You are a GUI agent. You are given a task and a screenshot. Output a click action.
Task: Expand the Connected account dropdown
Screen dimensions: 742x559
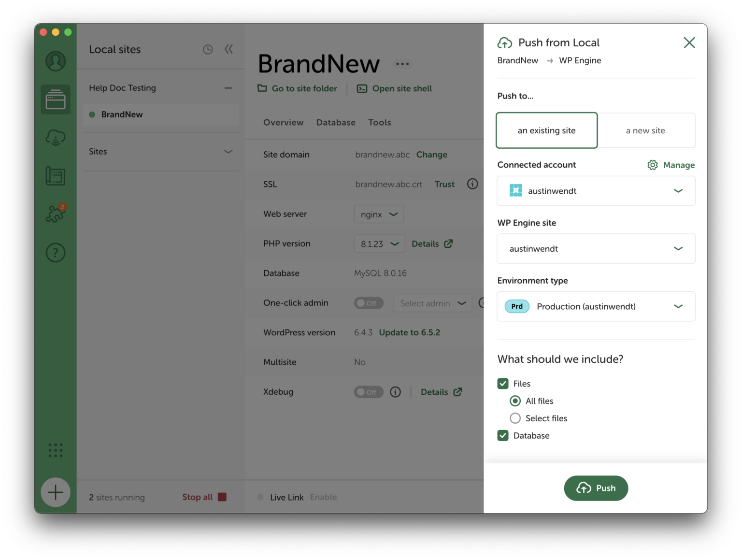click(596, 191)
